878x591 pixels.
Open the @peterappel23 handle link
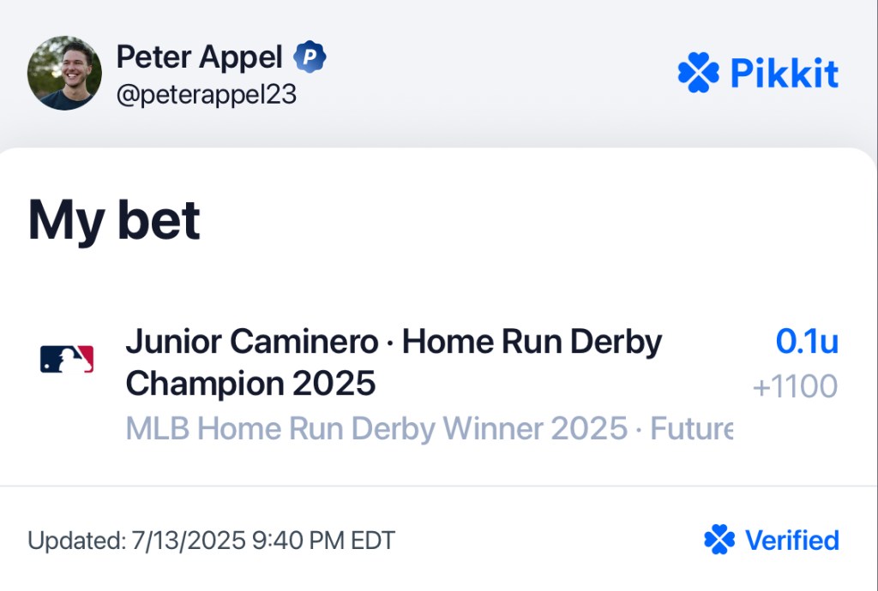click(x=206, y=94)
